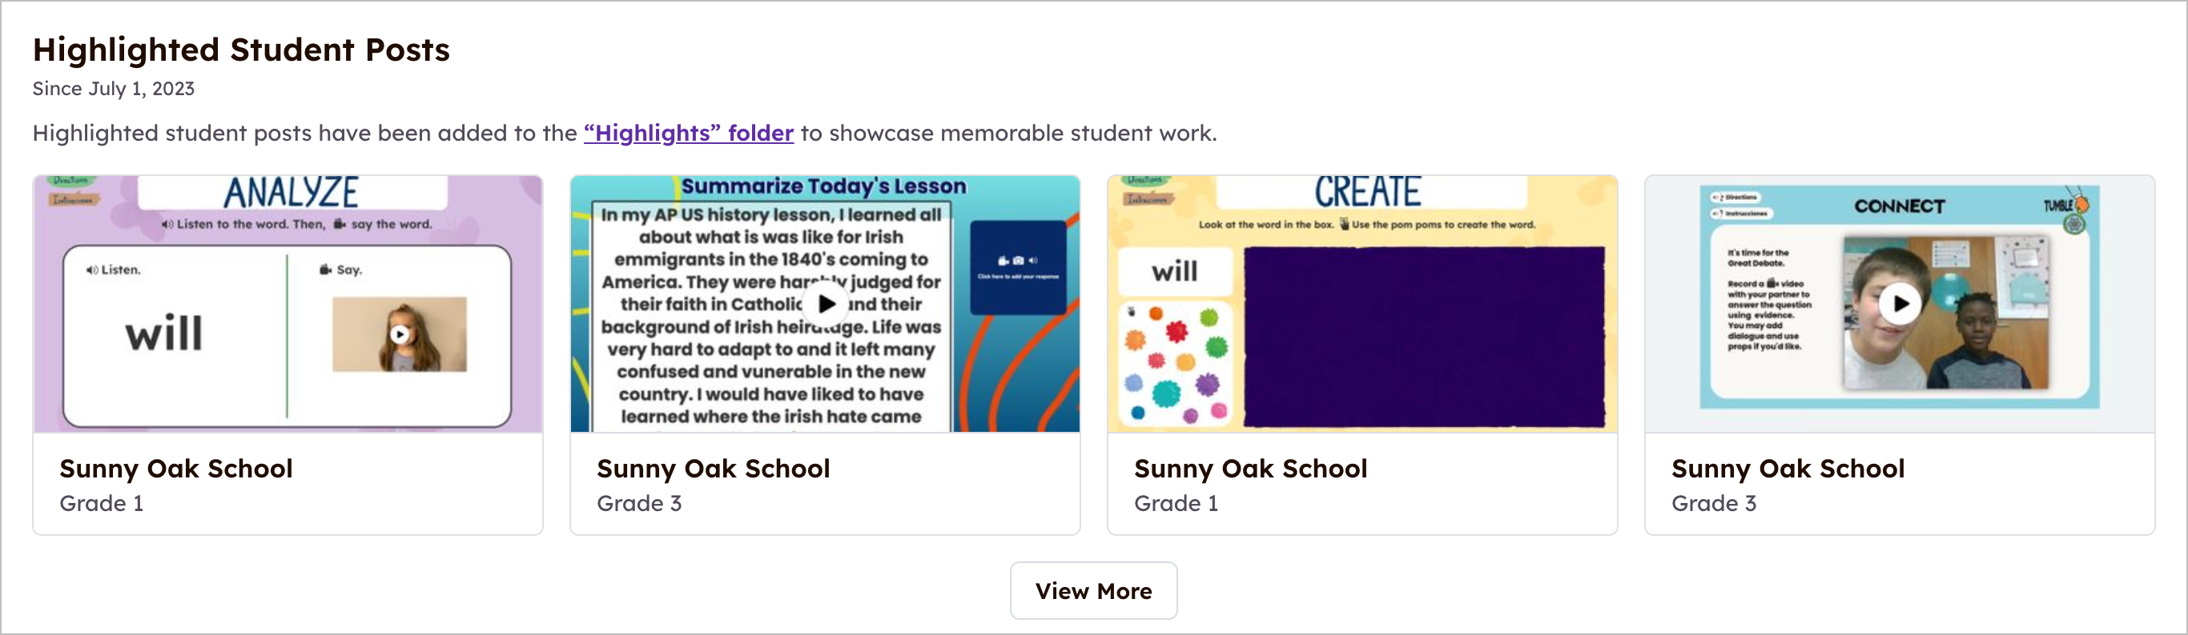The height and width of the screenshot is (635, 2188).
Task: Play the Summarize Today's Lesson post video
Action: 827,304
